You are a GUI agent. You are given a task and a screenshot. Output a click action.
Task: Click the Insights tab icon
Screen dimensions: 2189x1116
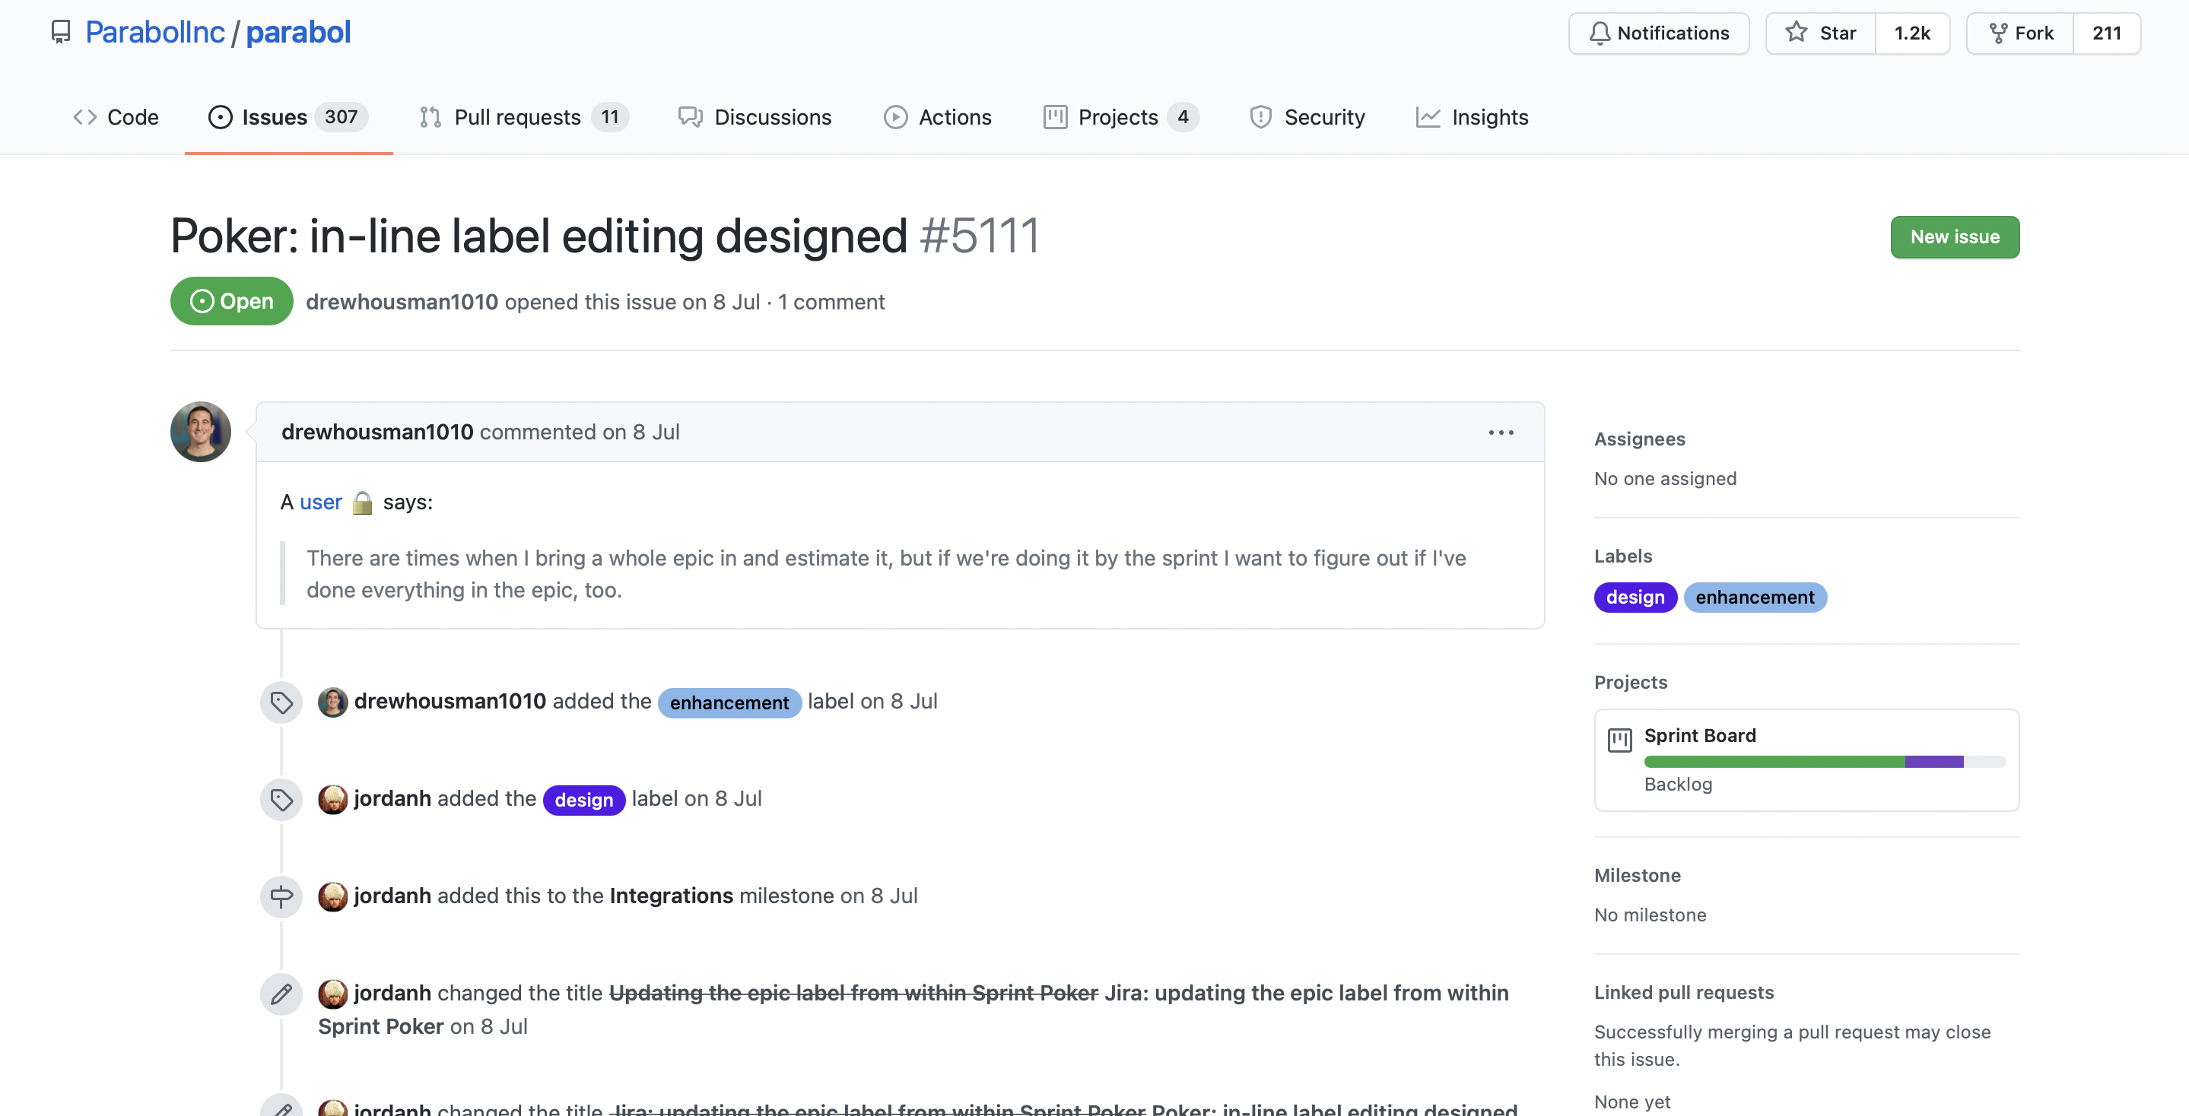pyautogui.click(x=1428, y=117)
